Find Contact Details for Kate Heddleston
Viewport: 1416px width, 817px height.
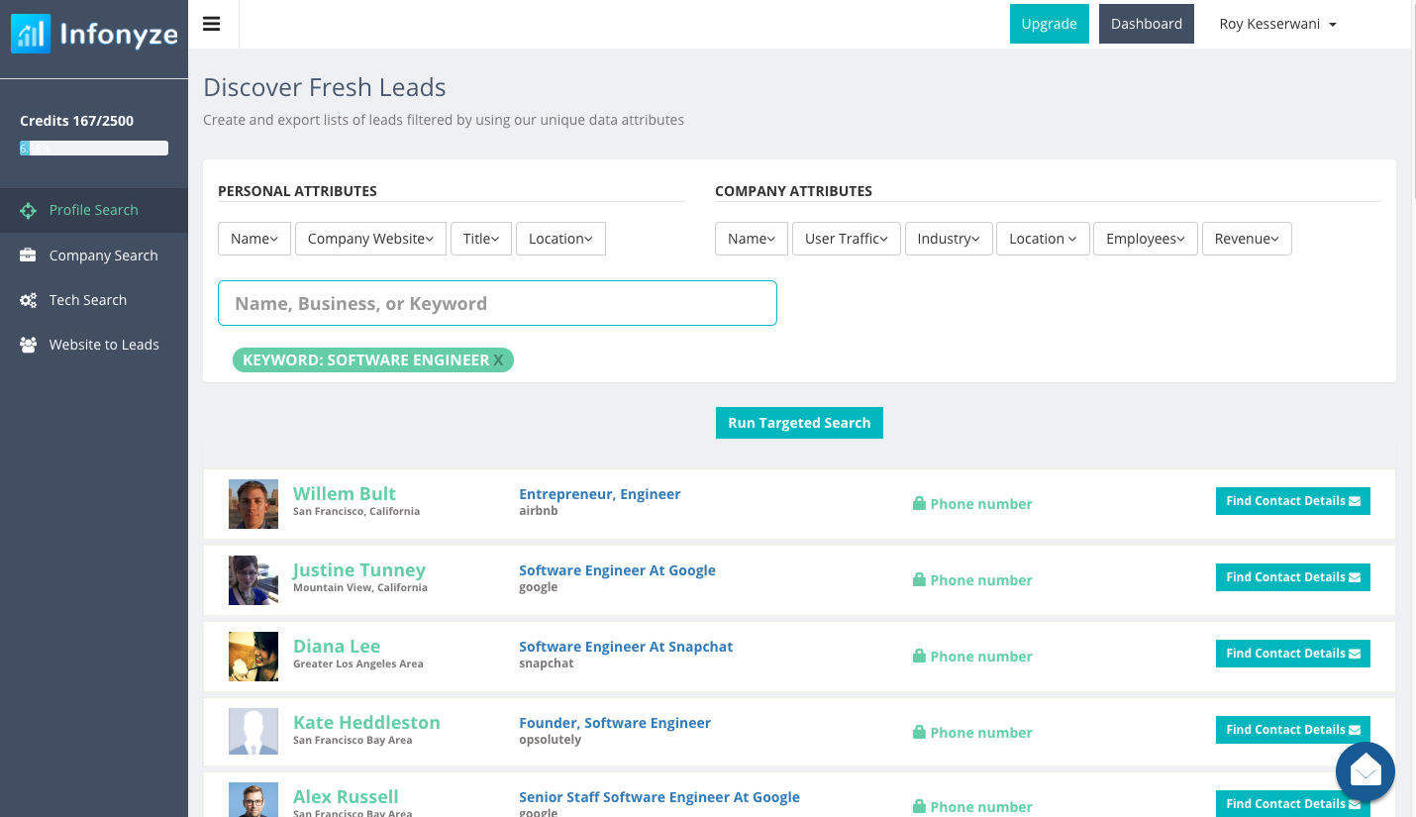tap(1293, 730)
